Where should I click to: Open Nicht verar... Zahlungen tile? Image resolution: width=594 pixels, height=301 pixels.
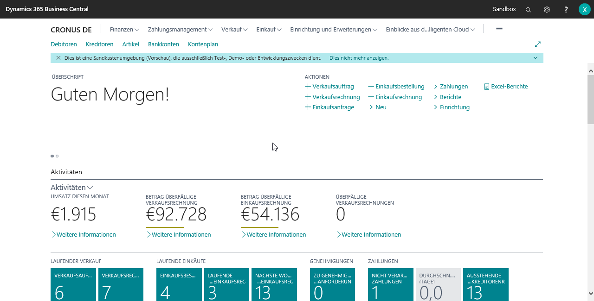pos(391,284)
